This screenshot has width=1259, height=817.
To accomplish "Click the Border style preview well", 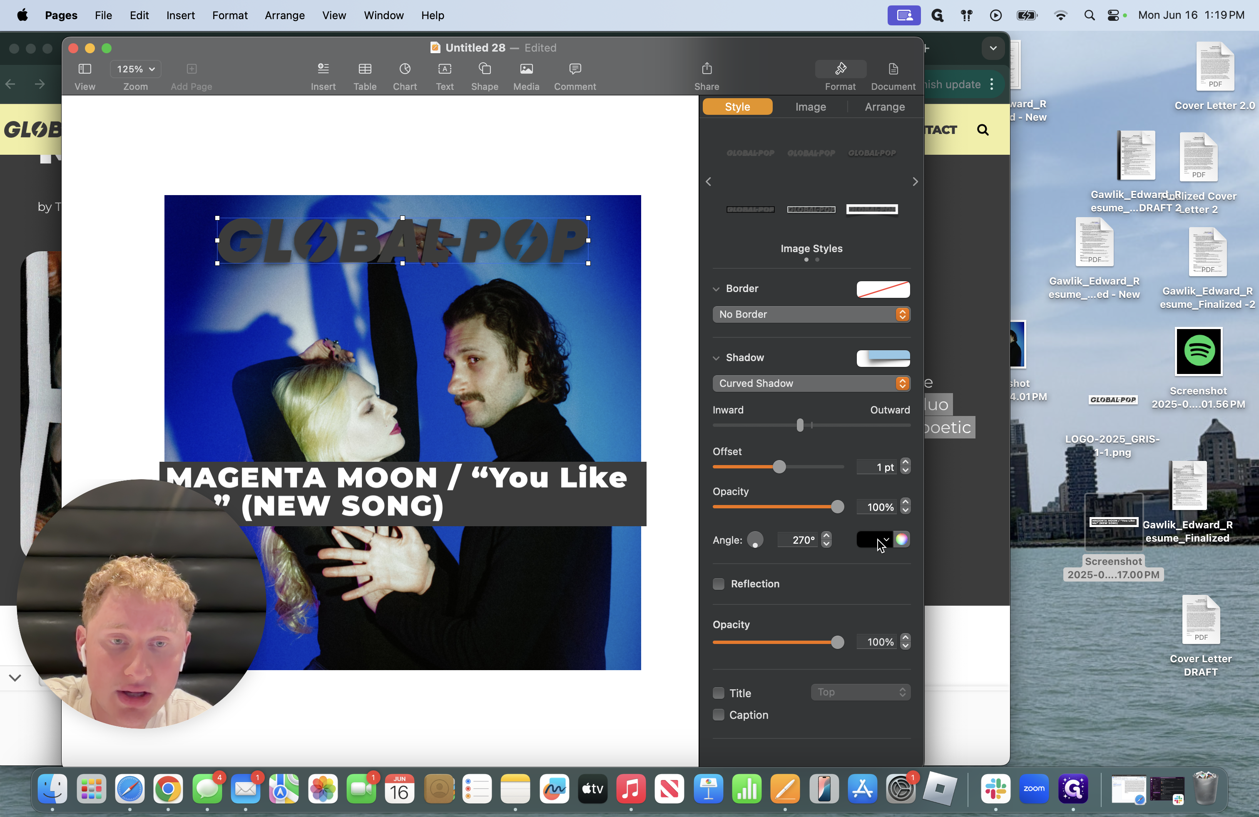I will [883, 289].
